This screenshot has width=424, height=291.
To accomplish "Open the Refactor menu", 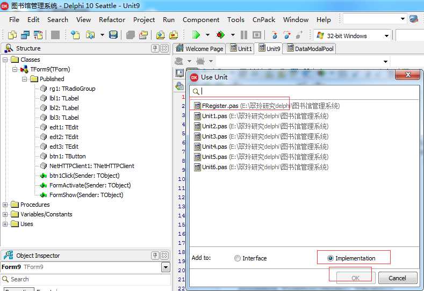I will (x=112, y=20).
